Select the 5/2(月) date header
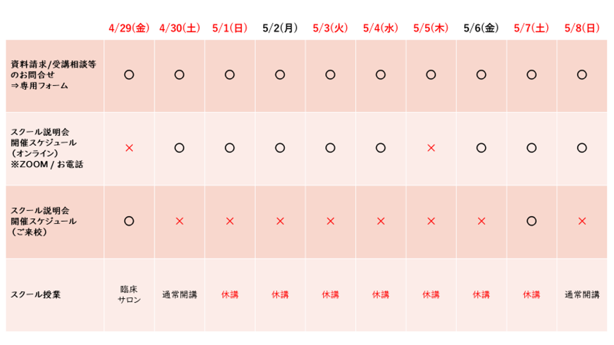The width and height of the screenshot is (614, 345). (280, 28)
